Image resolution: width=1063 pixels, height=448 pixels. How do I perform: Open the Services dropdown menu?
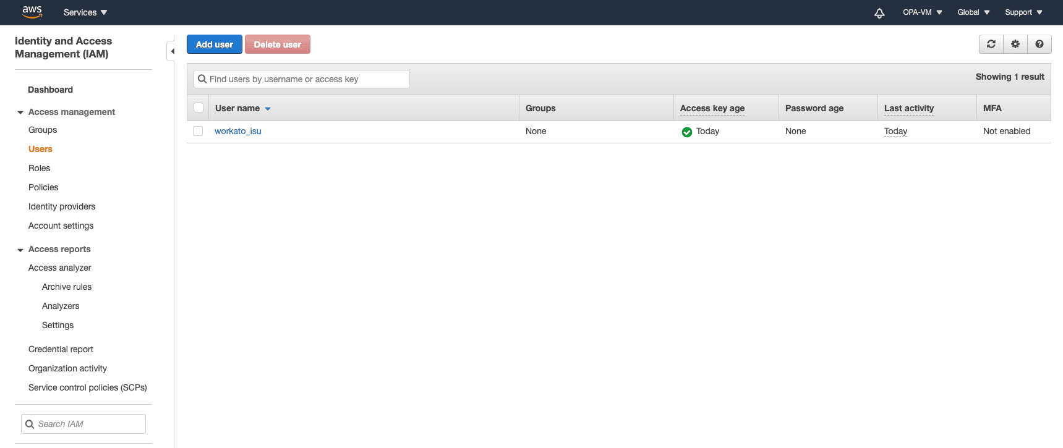click(85, 12)
